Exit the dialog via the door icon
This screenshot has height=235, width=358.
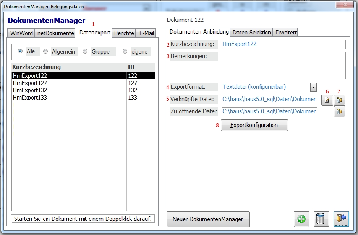(x=341, y=219)
